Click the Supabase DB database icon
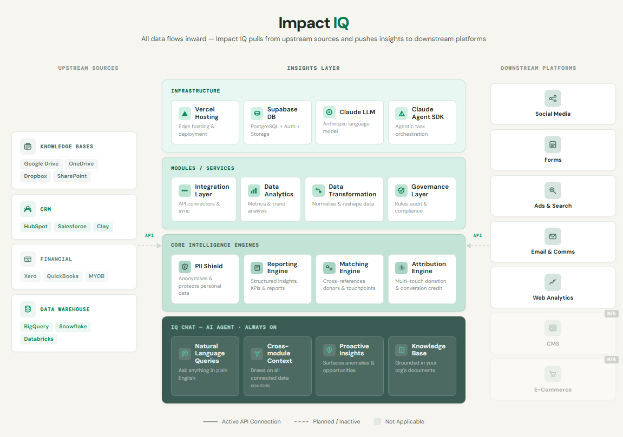The image size is (623, 437). 257,114
